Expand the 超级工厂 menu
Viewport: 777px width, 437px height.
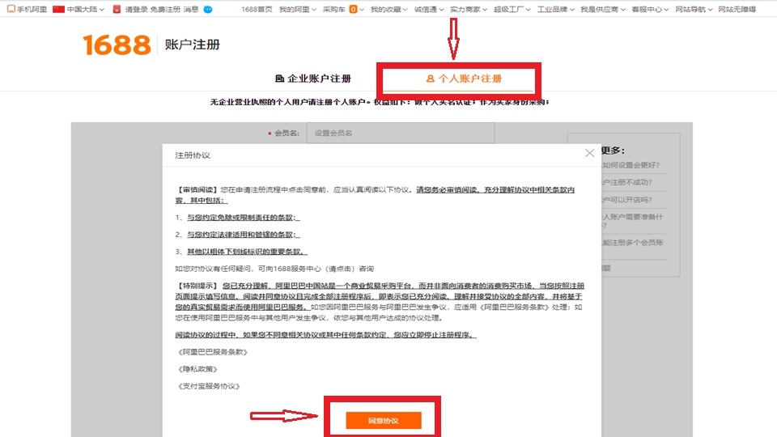[x=512, y=9]
